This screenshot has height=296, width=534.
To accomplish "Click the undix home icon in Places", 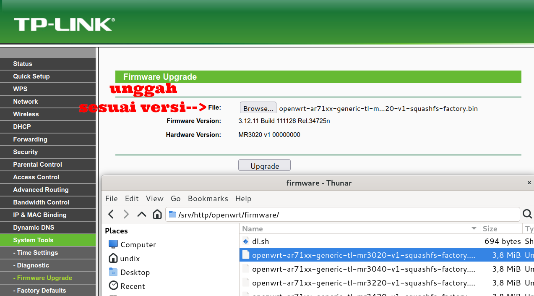I will (x=113, y=258).
